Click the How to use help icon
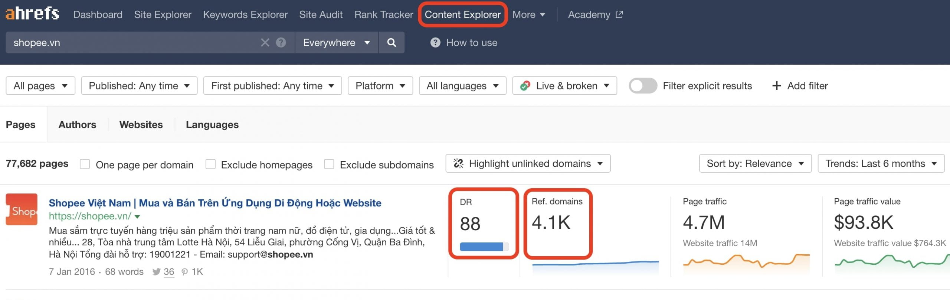 pyautogui.click(x=435, y=43)
